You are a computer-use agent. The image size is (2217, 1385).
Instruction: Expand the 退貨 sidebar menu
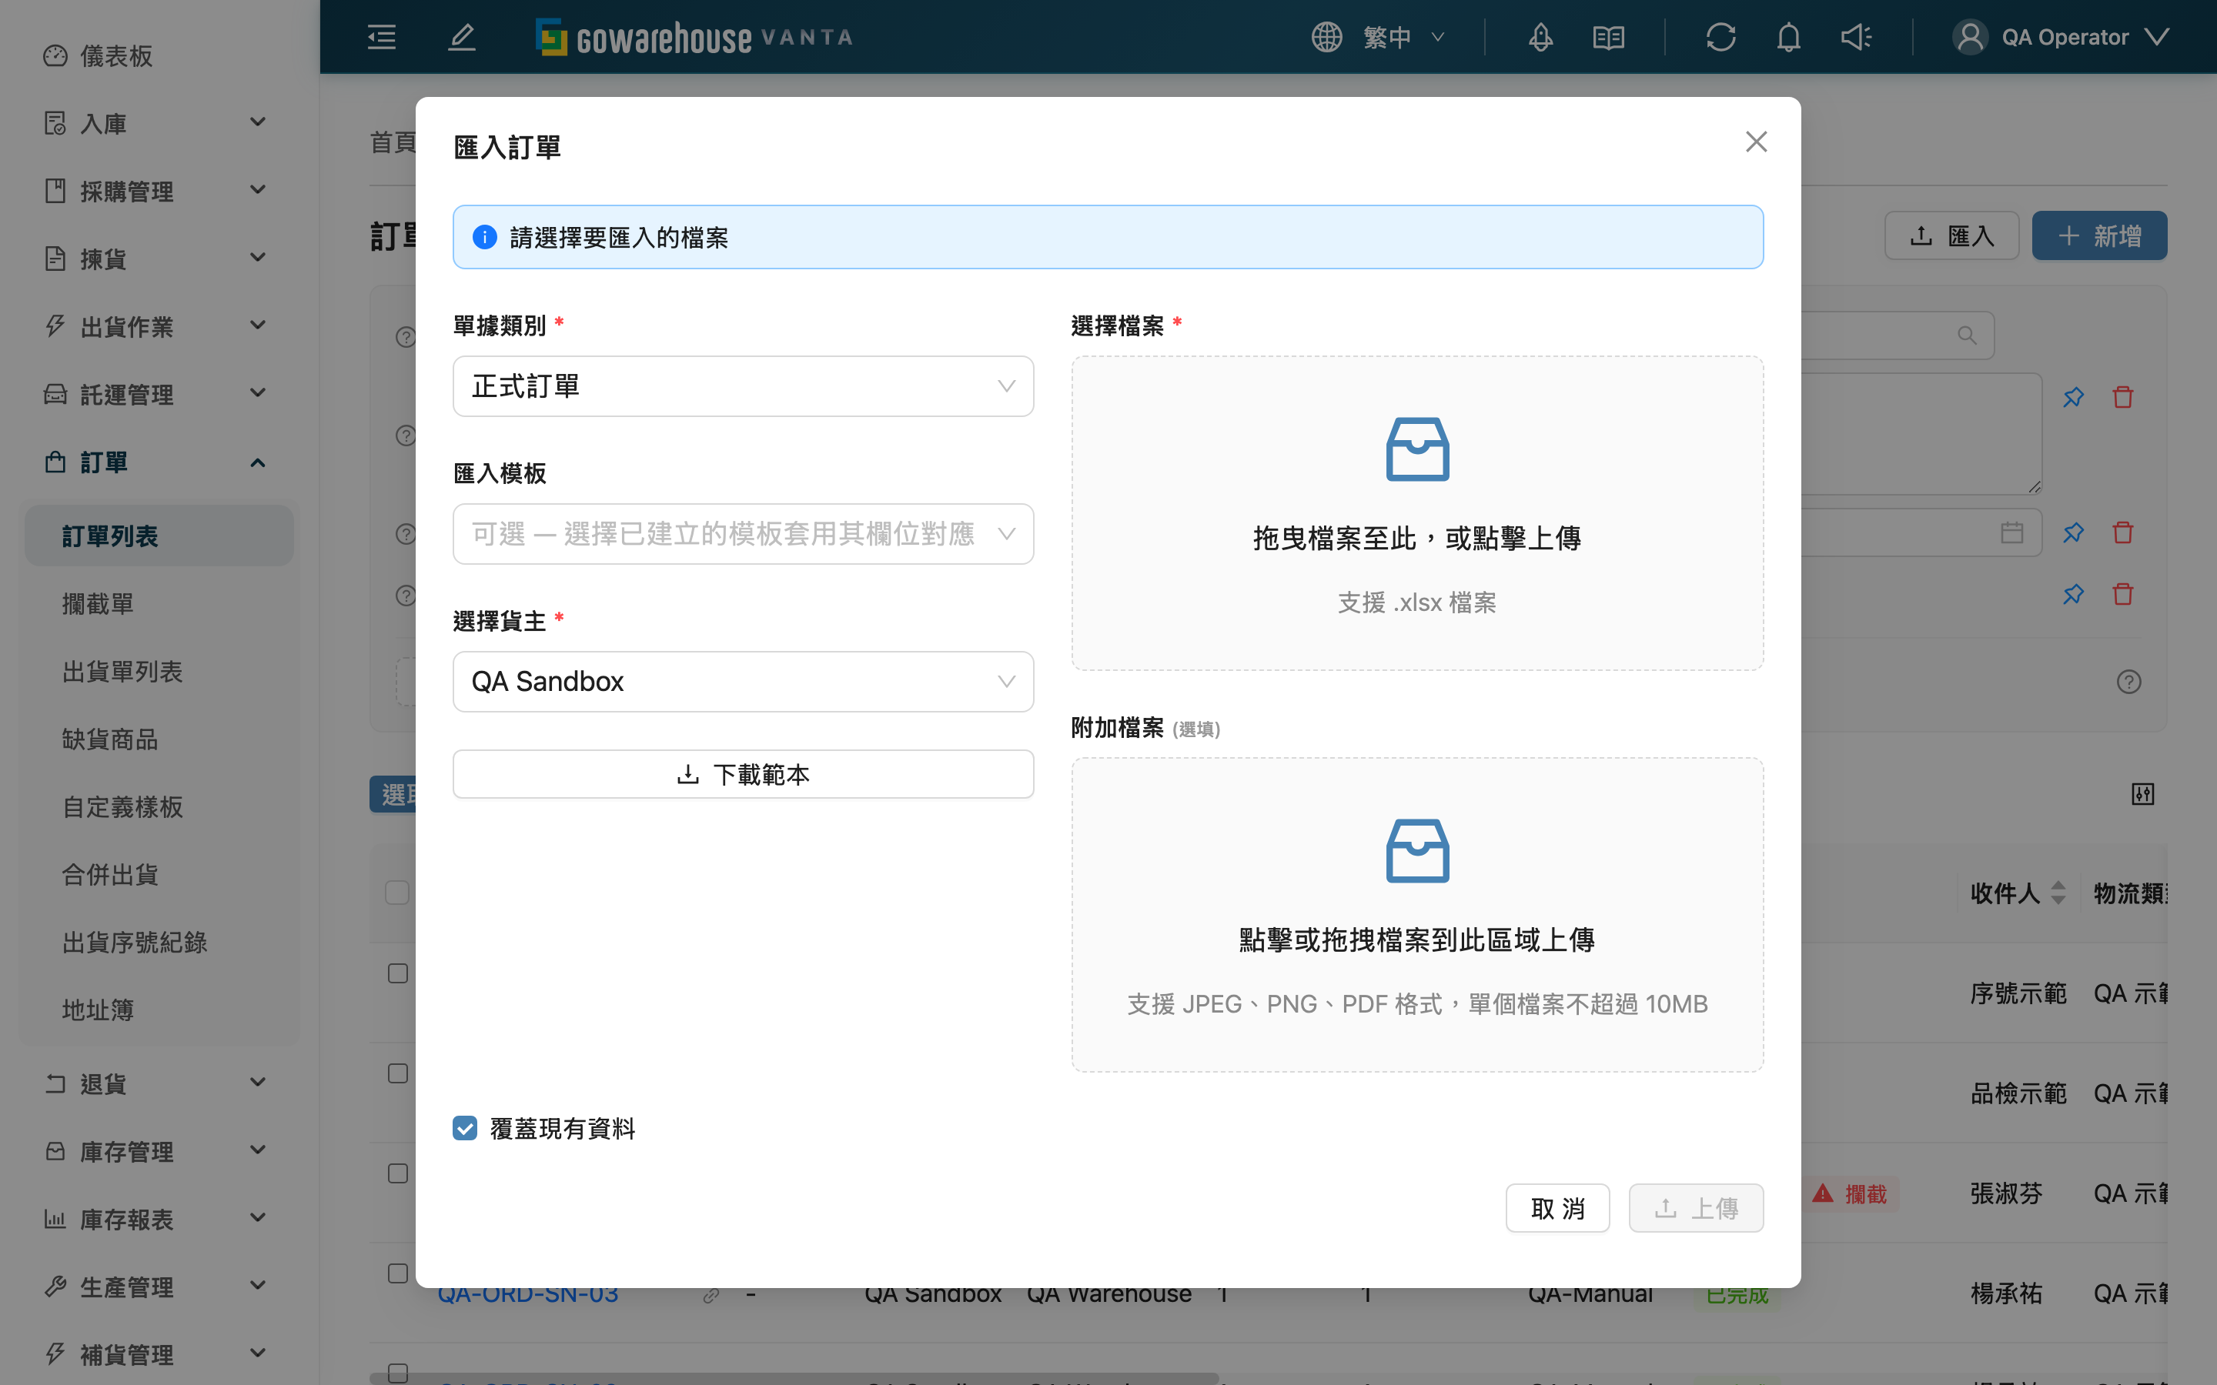[x=159, y=1083]
